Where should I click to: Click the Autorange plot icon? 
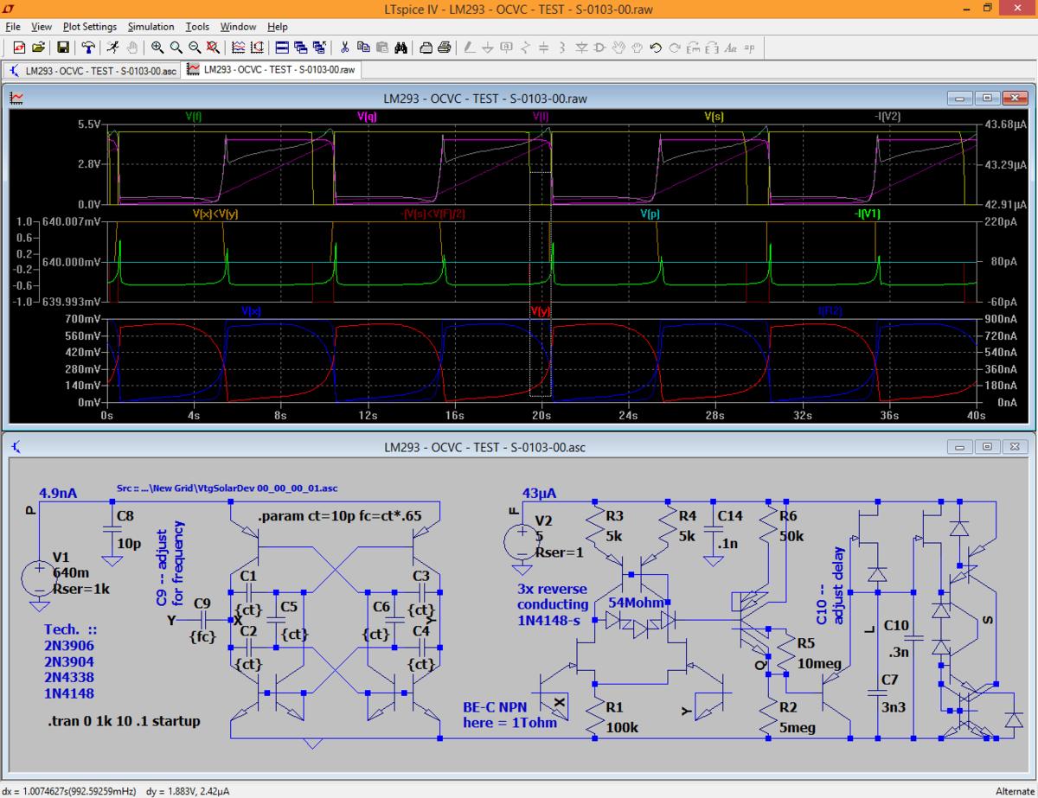tap(256, 48)
